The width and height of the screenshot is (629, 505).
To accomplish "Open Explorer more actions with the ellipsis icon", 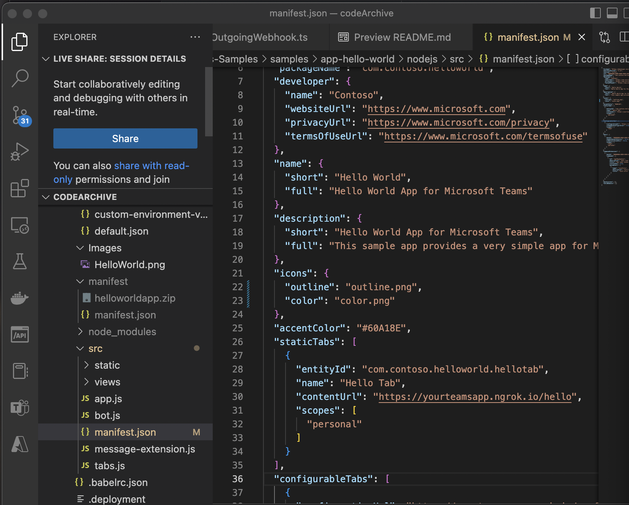I will coord(195,37).
